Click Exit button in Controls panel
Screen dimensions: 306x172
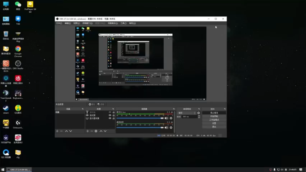[214, 127]
